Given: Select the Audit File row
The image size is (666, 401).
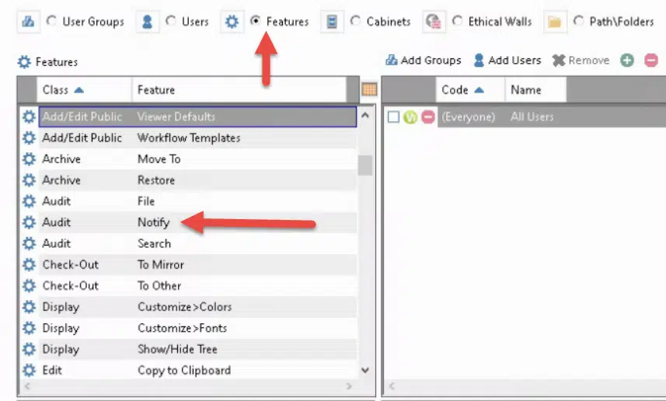Looking at the screenshot, I should (197, 201).
